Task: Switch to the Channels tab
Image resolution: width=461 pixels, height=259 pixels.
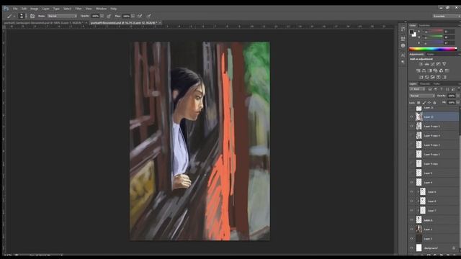Action: click(x=424, y=83)
